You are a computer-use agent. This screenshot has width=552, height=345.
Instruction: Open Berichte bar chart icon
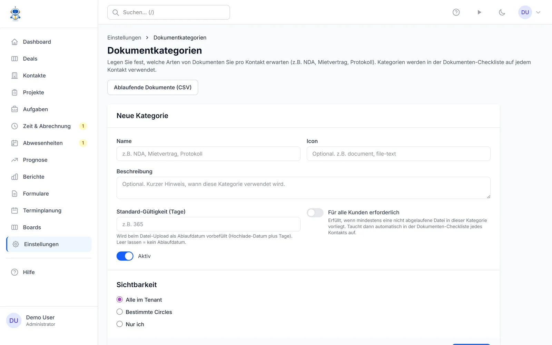pos(14,177)
